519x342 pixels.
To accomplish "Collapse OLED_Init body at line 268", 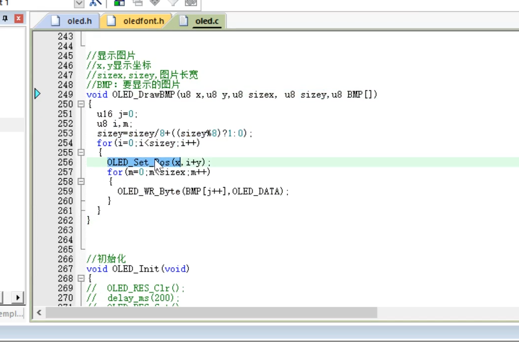I will click(x=81, y=278).
